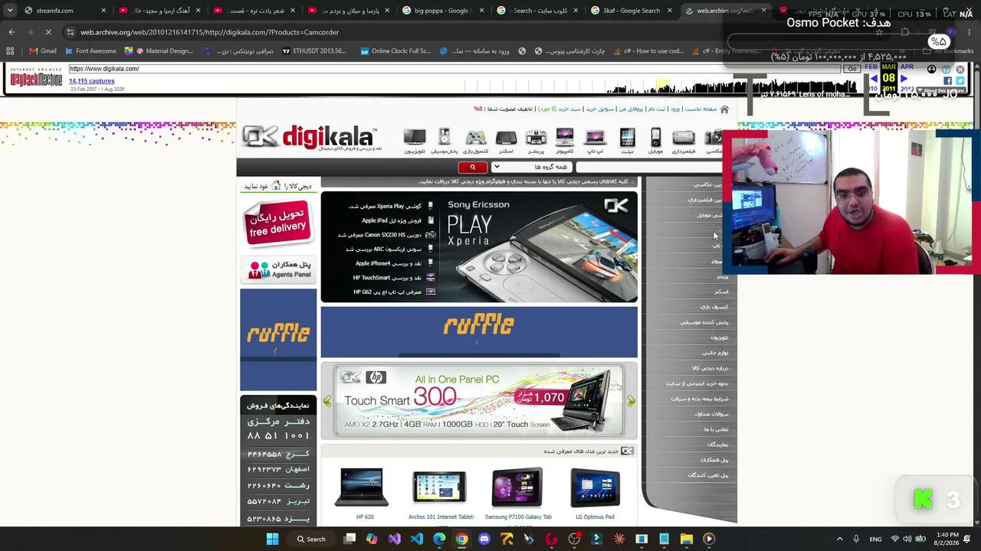Click the browser back arrow
981x551 pixels.
(11, 32)
